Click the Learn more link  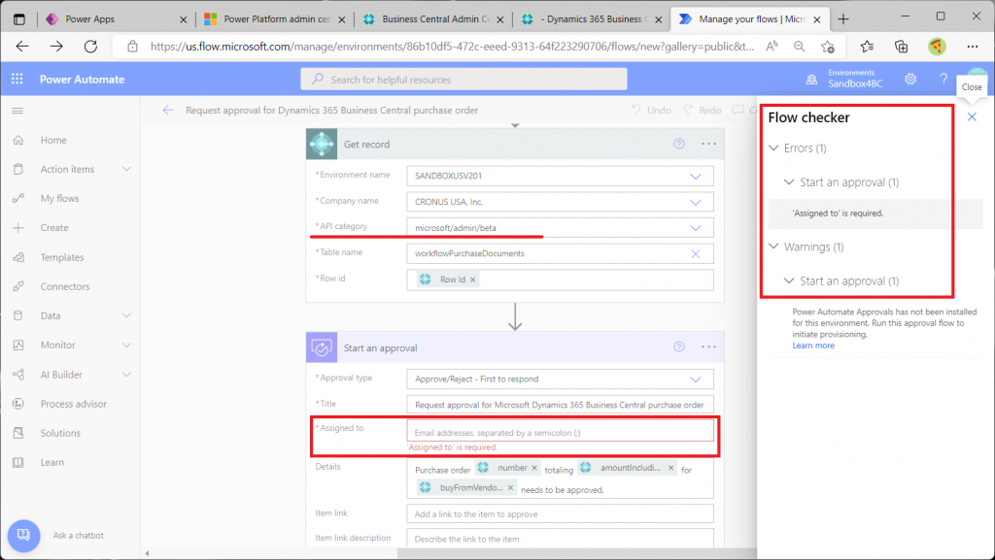(813, 346)
